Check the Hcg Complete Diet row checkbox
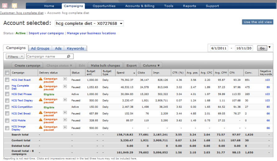 tap(7, 87)
